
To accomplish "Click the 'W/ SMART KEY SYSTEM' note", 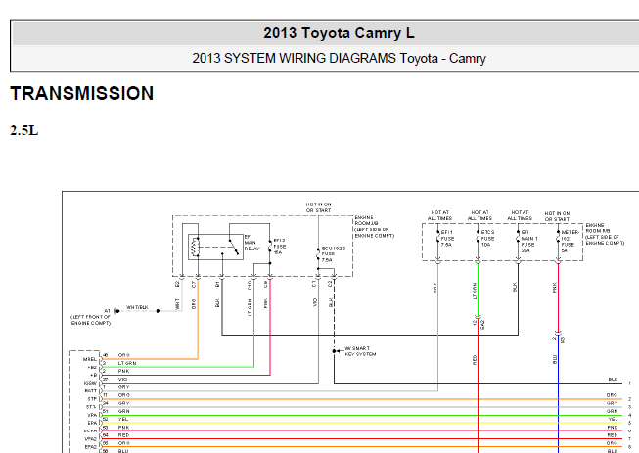I will [360, 351].
